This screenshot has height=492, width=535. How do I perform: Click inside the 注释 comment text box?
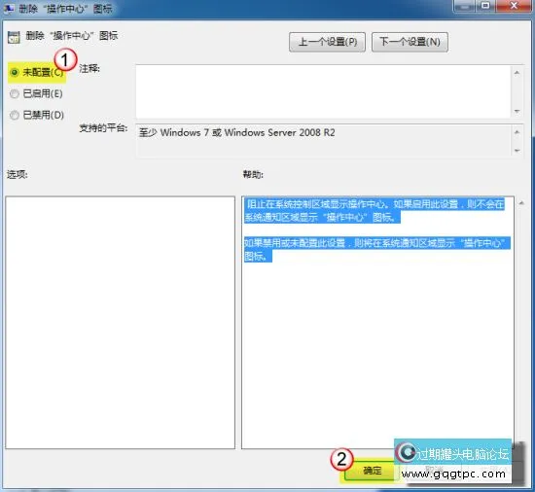click(x=323, y=91)
